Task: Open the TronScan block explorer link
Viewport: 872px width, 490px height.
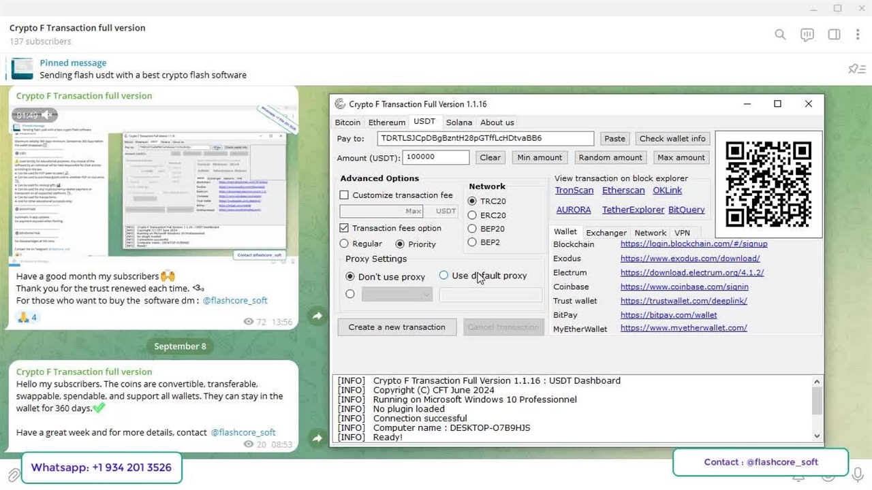Action: 574,191
